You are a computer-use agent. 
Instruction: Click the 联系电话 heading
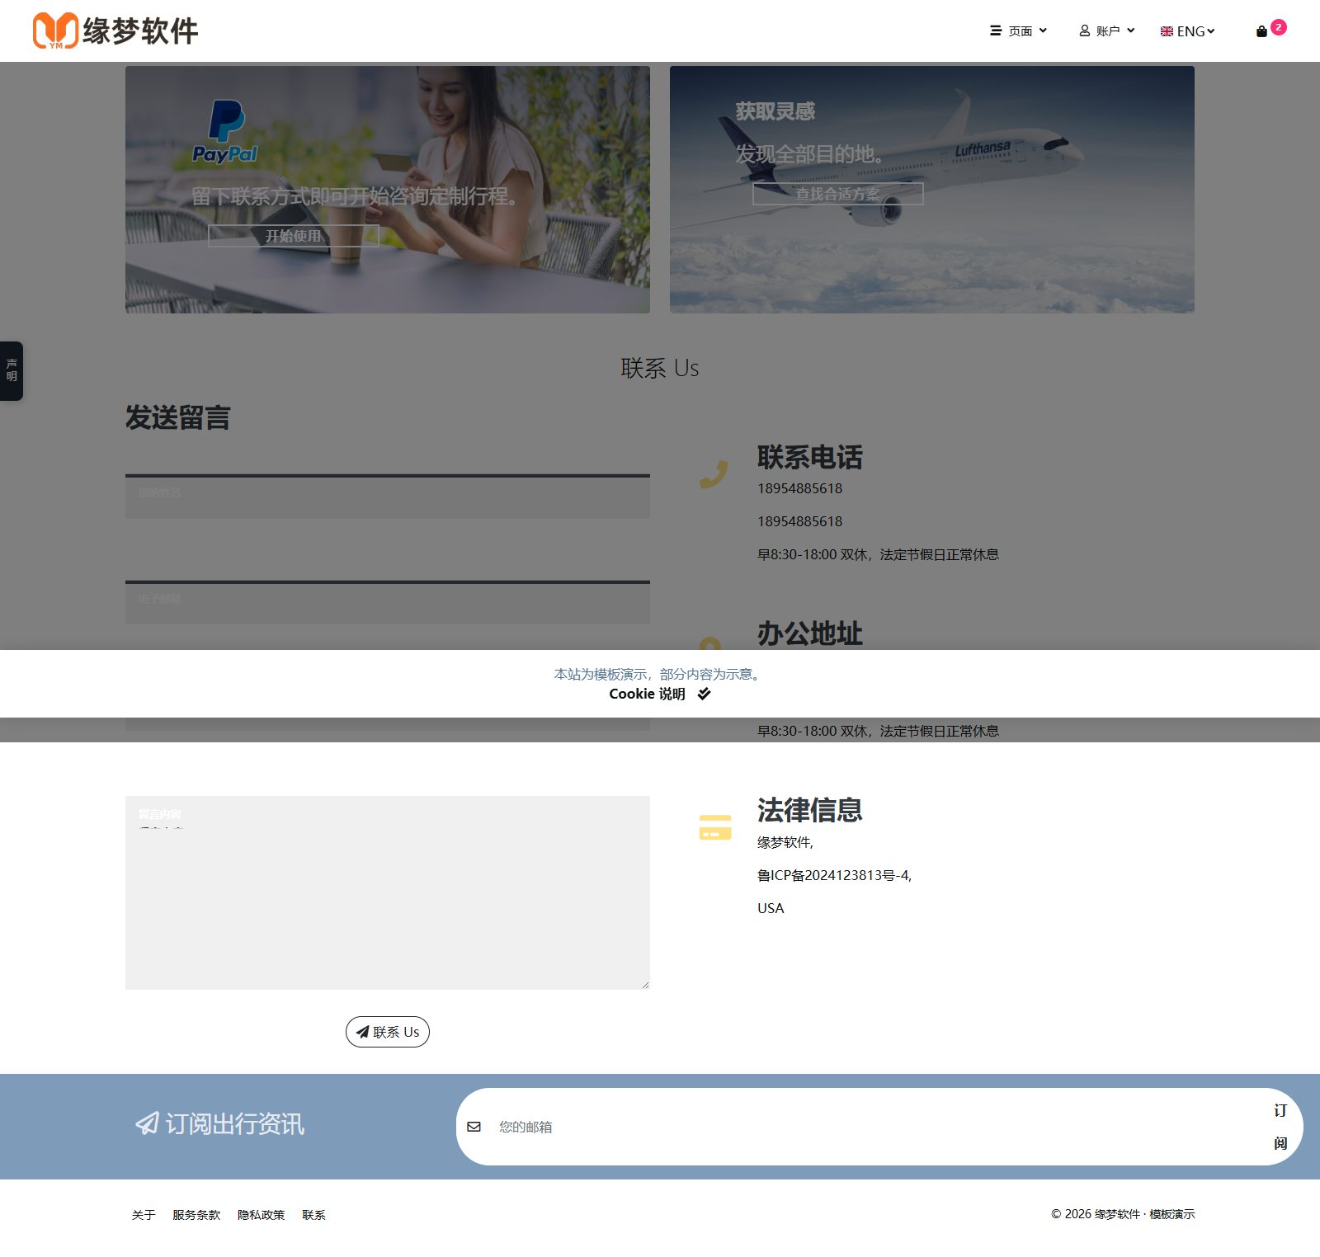click(810, 457)
